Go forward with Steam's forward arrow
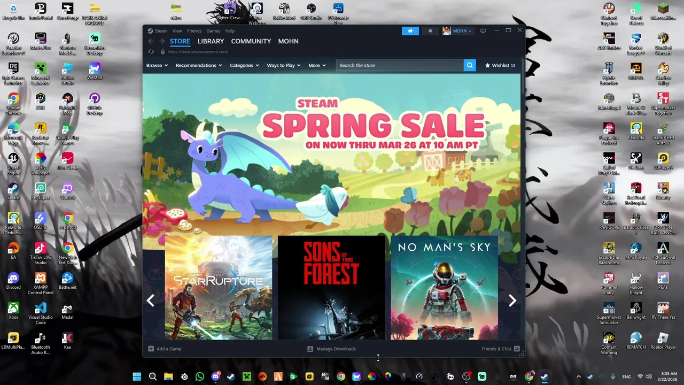 click(161, 41)
